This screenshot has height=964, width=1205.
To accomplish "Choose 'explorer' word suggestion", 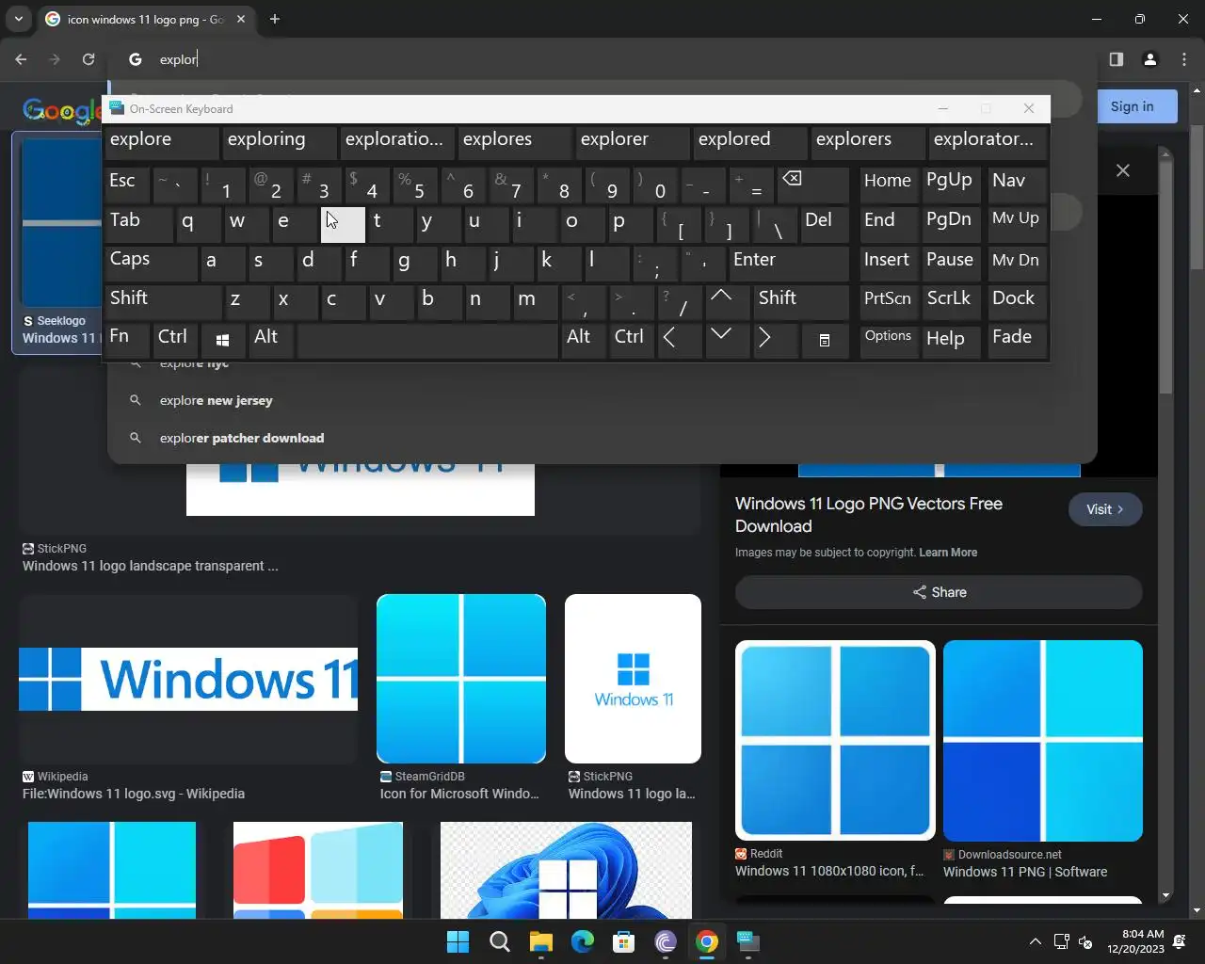I will pyautogui.click(x=633, y=143).
